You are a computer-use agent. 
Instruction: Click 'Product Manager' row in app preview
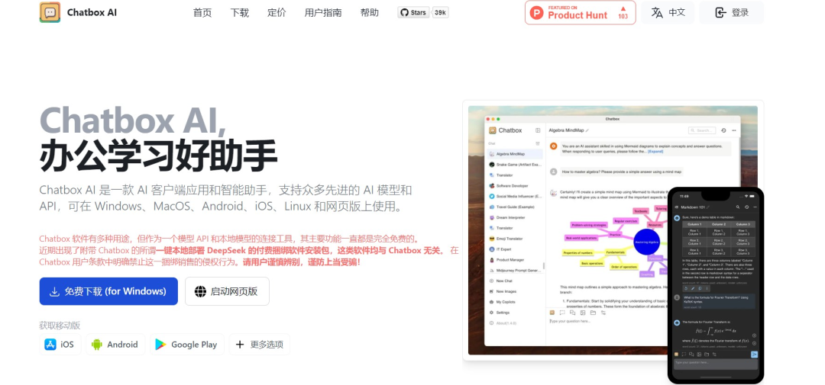[x=514, y=259]
